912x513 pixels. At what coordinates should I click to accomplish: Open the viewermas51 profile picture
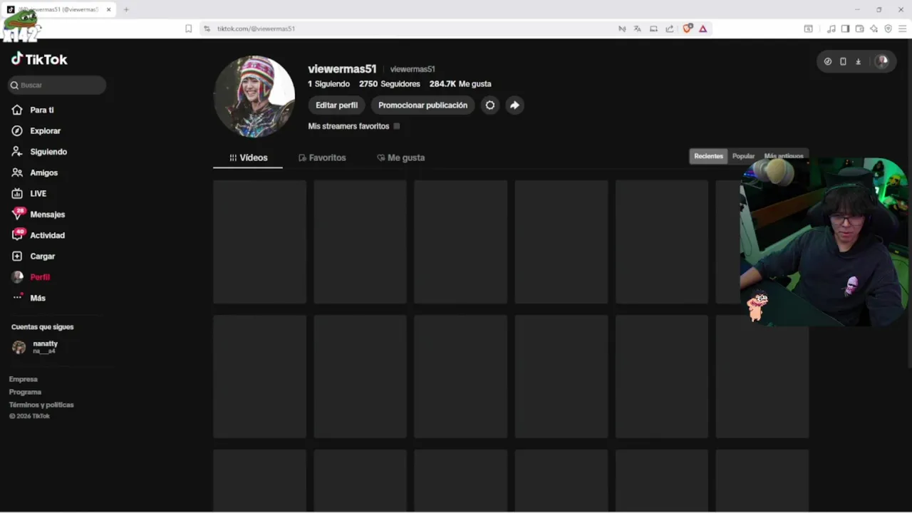click(254, 96)
